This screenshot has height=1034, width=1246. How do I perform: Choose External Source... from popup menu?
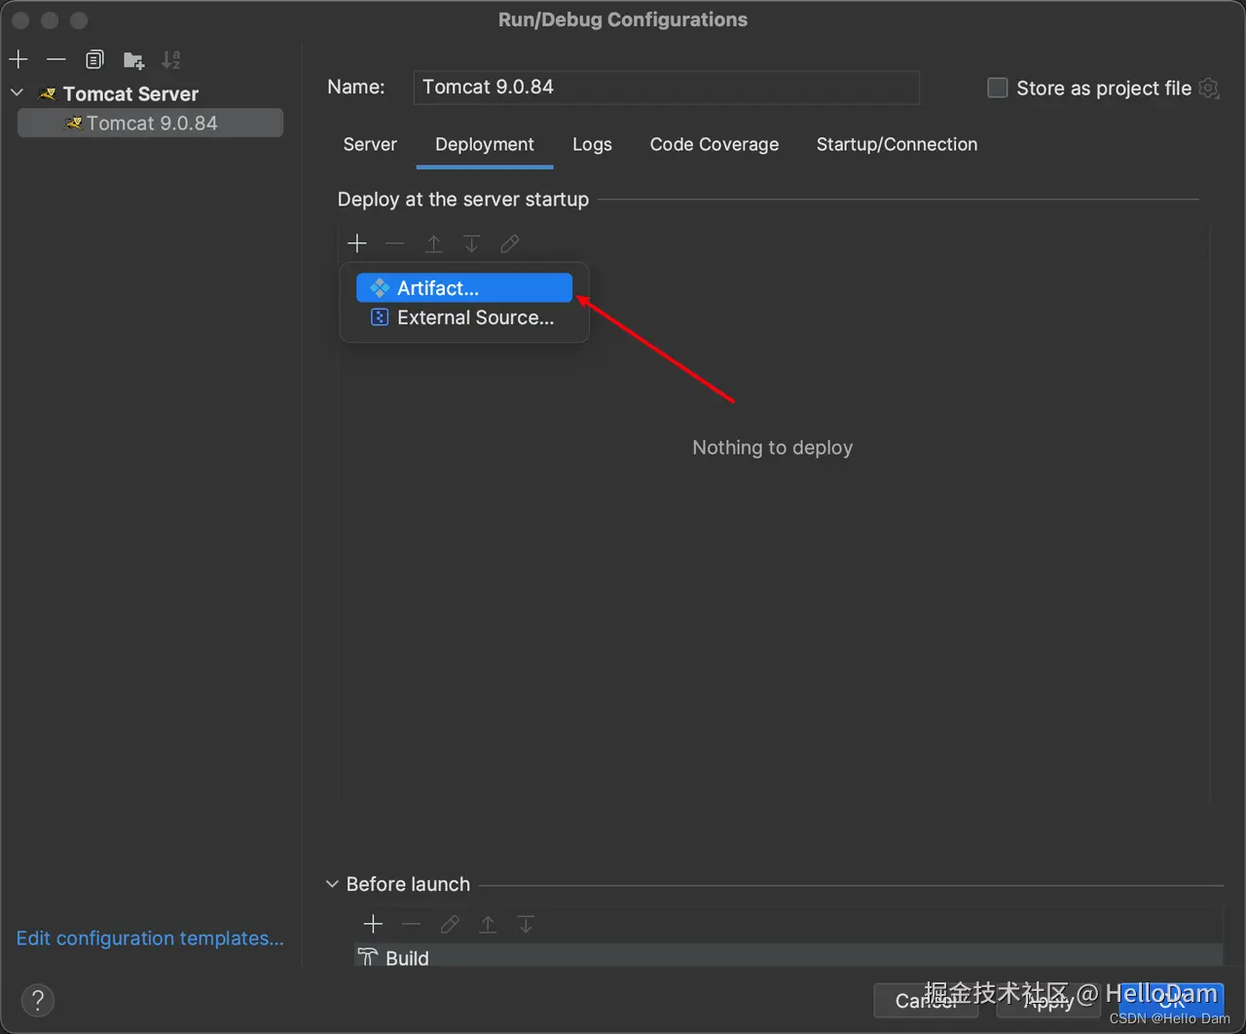[x=464, y=317]
